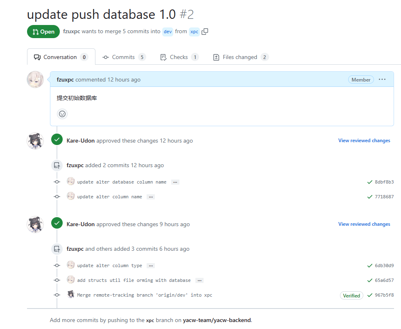Open fzuxpc's avatar next to the comment

pos(35,79)
